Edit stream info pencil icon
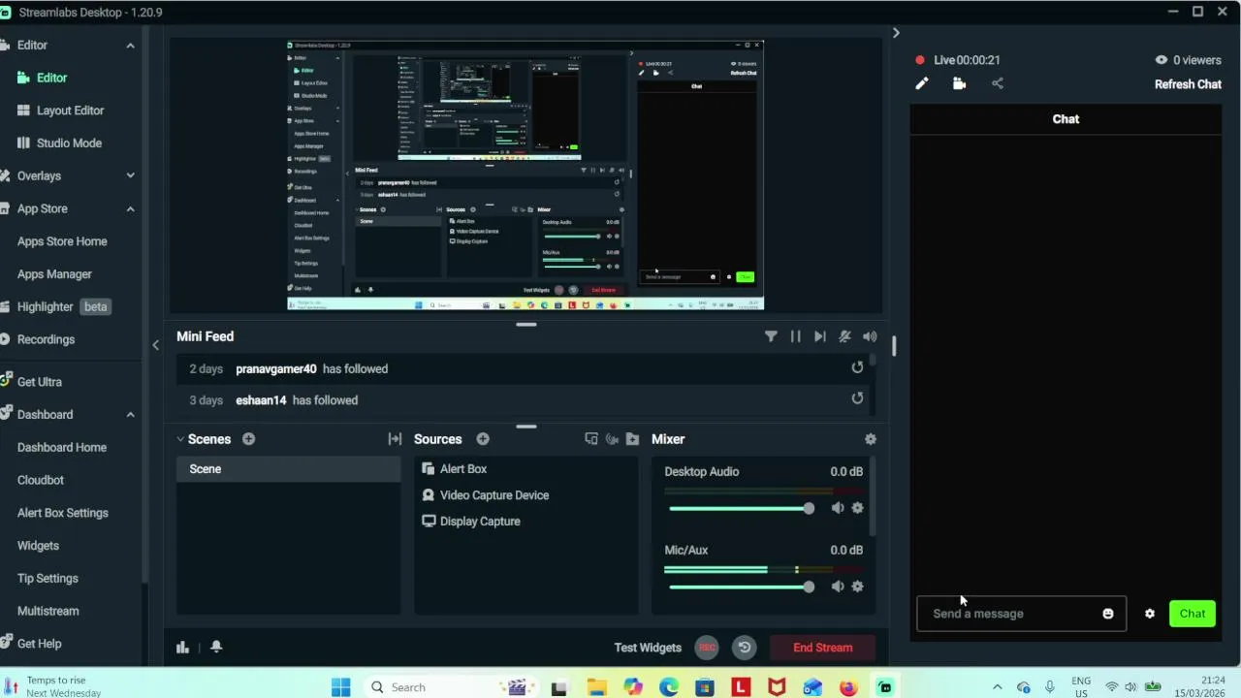The height and width of the screenshot is (698, 1241). pos(922,83)
